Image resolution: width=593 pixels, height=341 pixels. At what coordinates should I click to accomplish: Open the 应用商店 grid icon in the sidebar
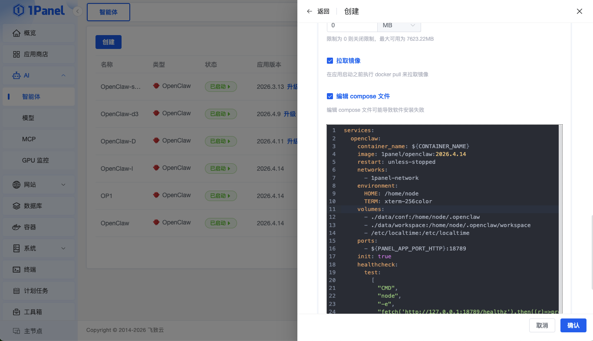pos(16,55)
